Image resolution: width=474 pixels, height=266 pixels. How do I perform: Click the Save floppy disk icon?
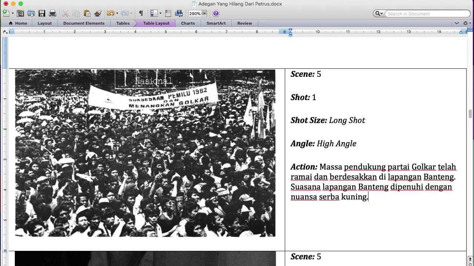42,14
